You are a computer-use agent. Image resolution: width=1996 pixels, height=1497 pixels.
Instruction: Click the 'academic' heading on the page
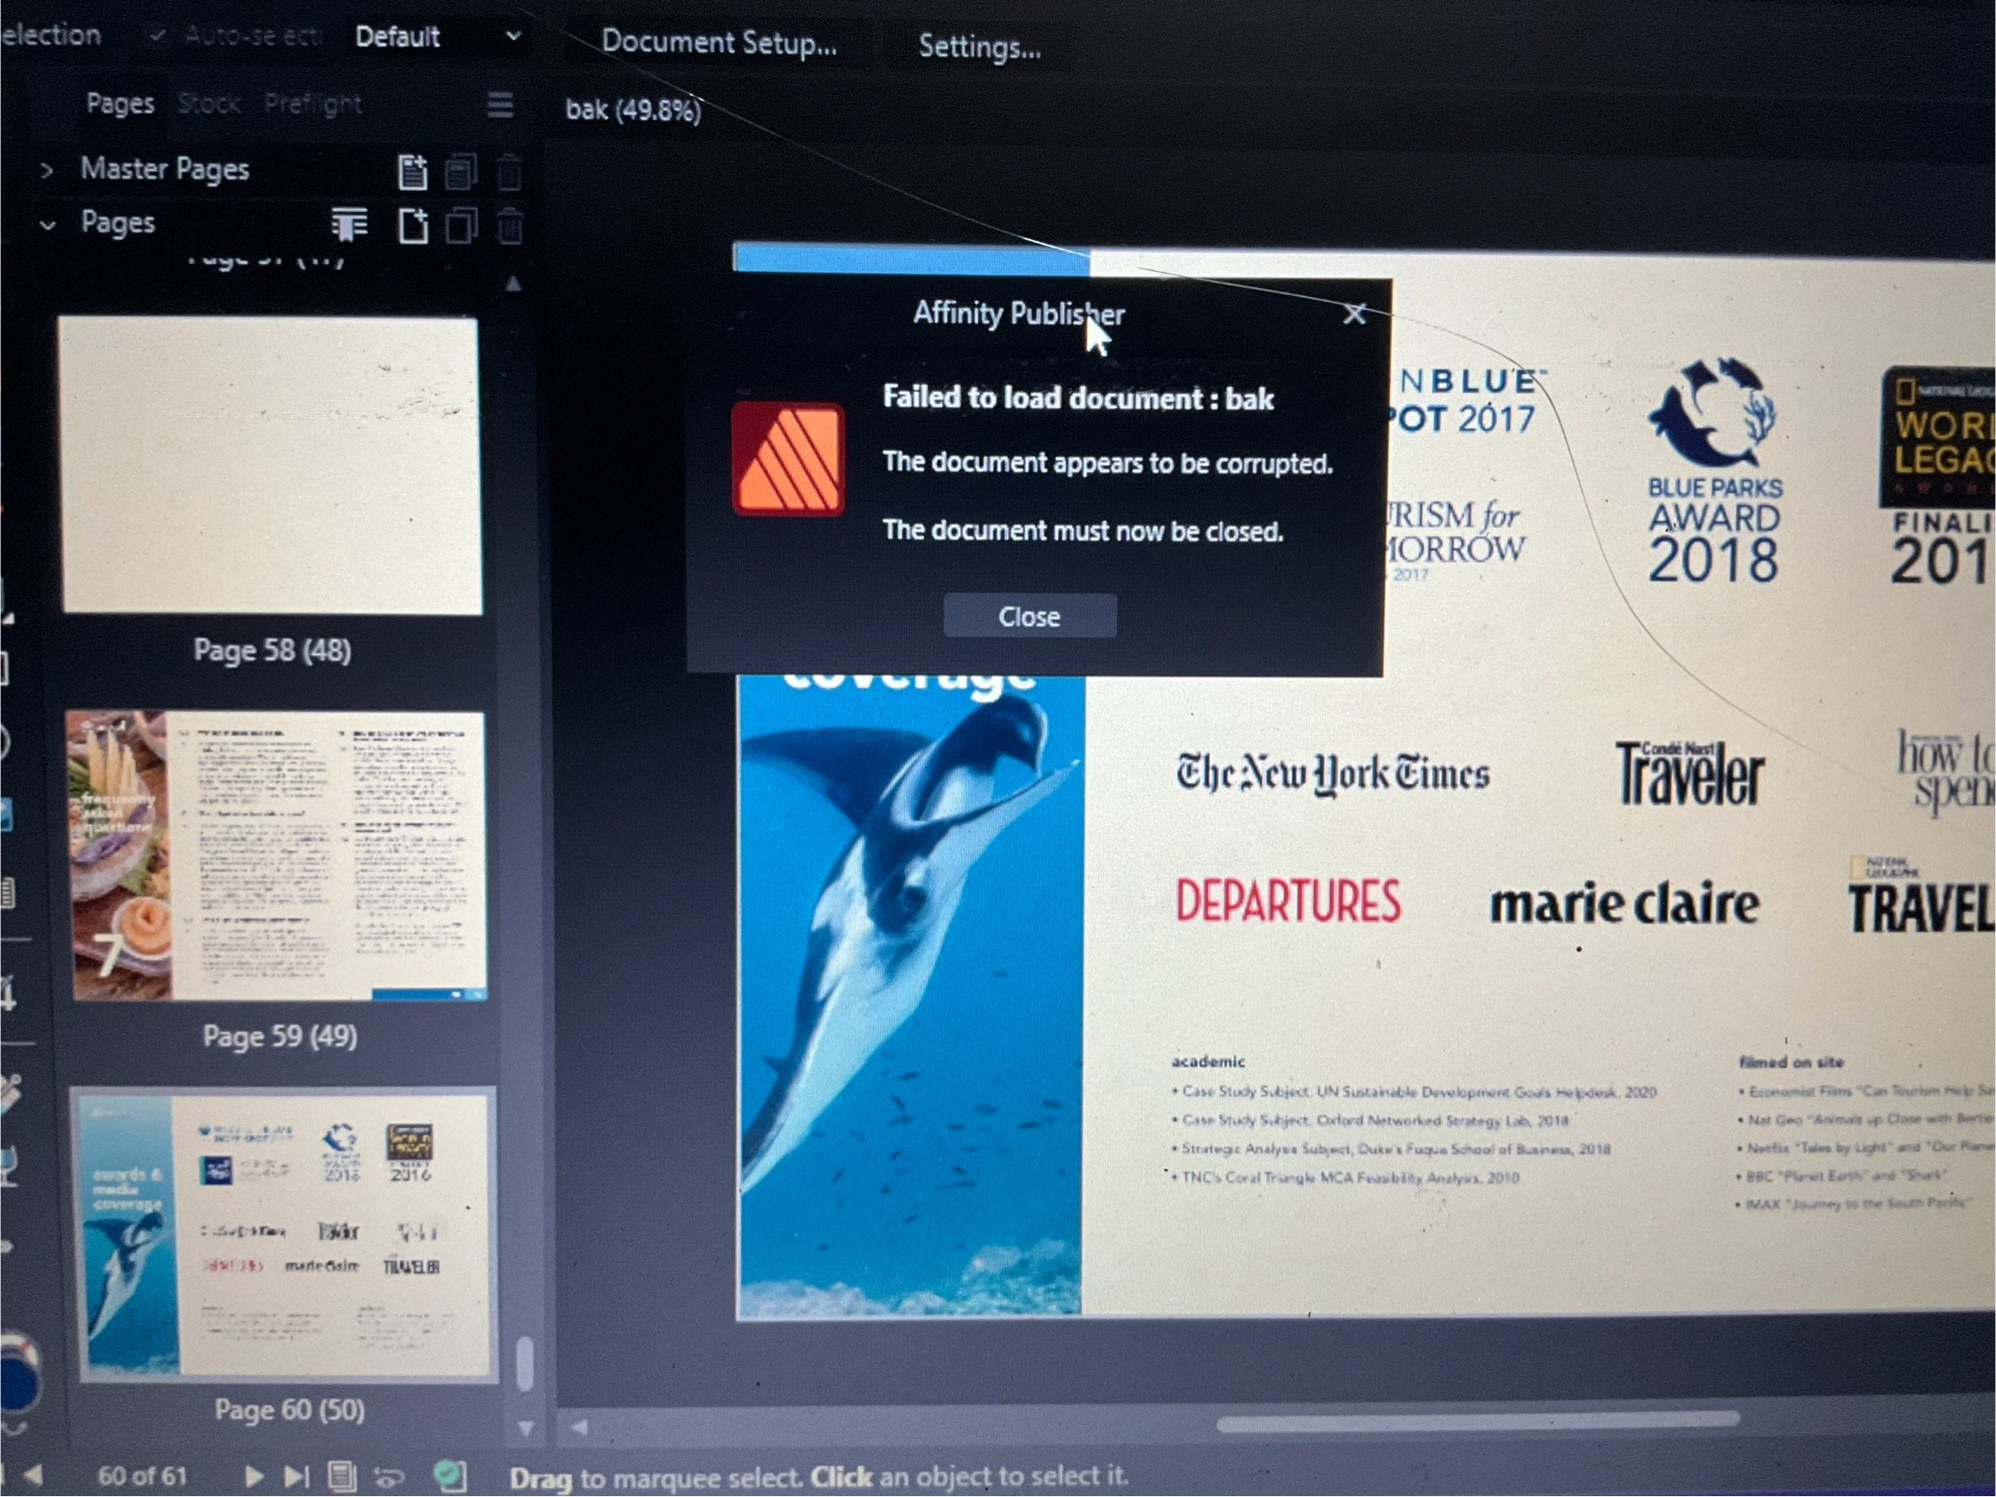tap(1208, 1062)
